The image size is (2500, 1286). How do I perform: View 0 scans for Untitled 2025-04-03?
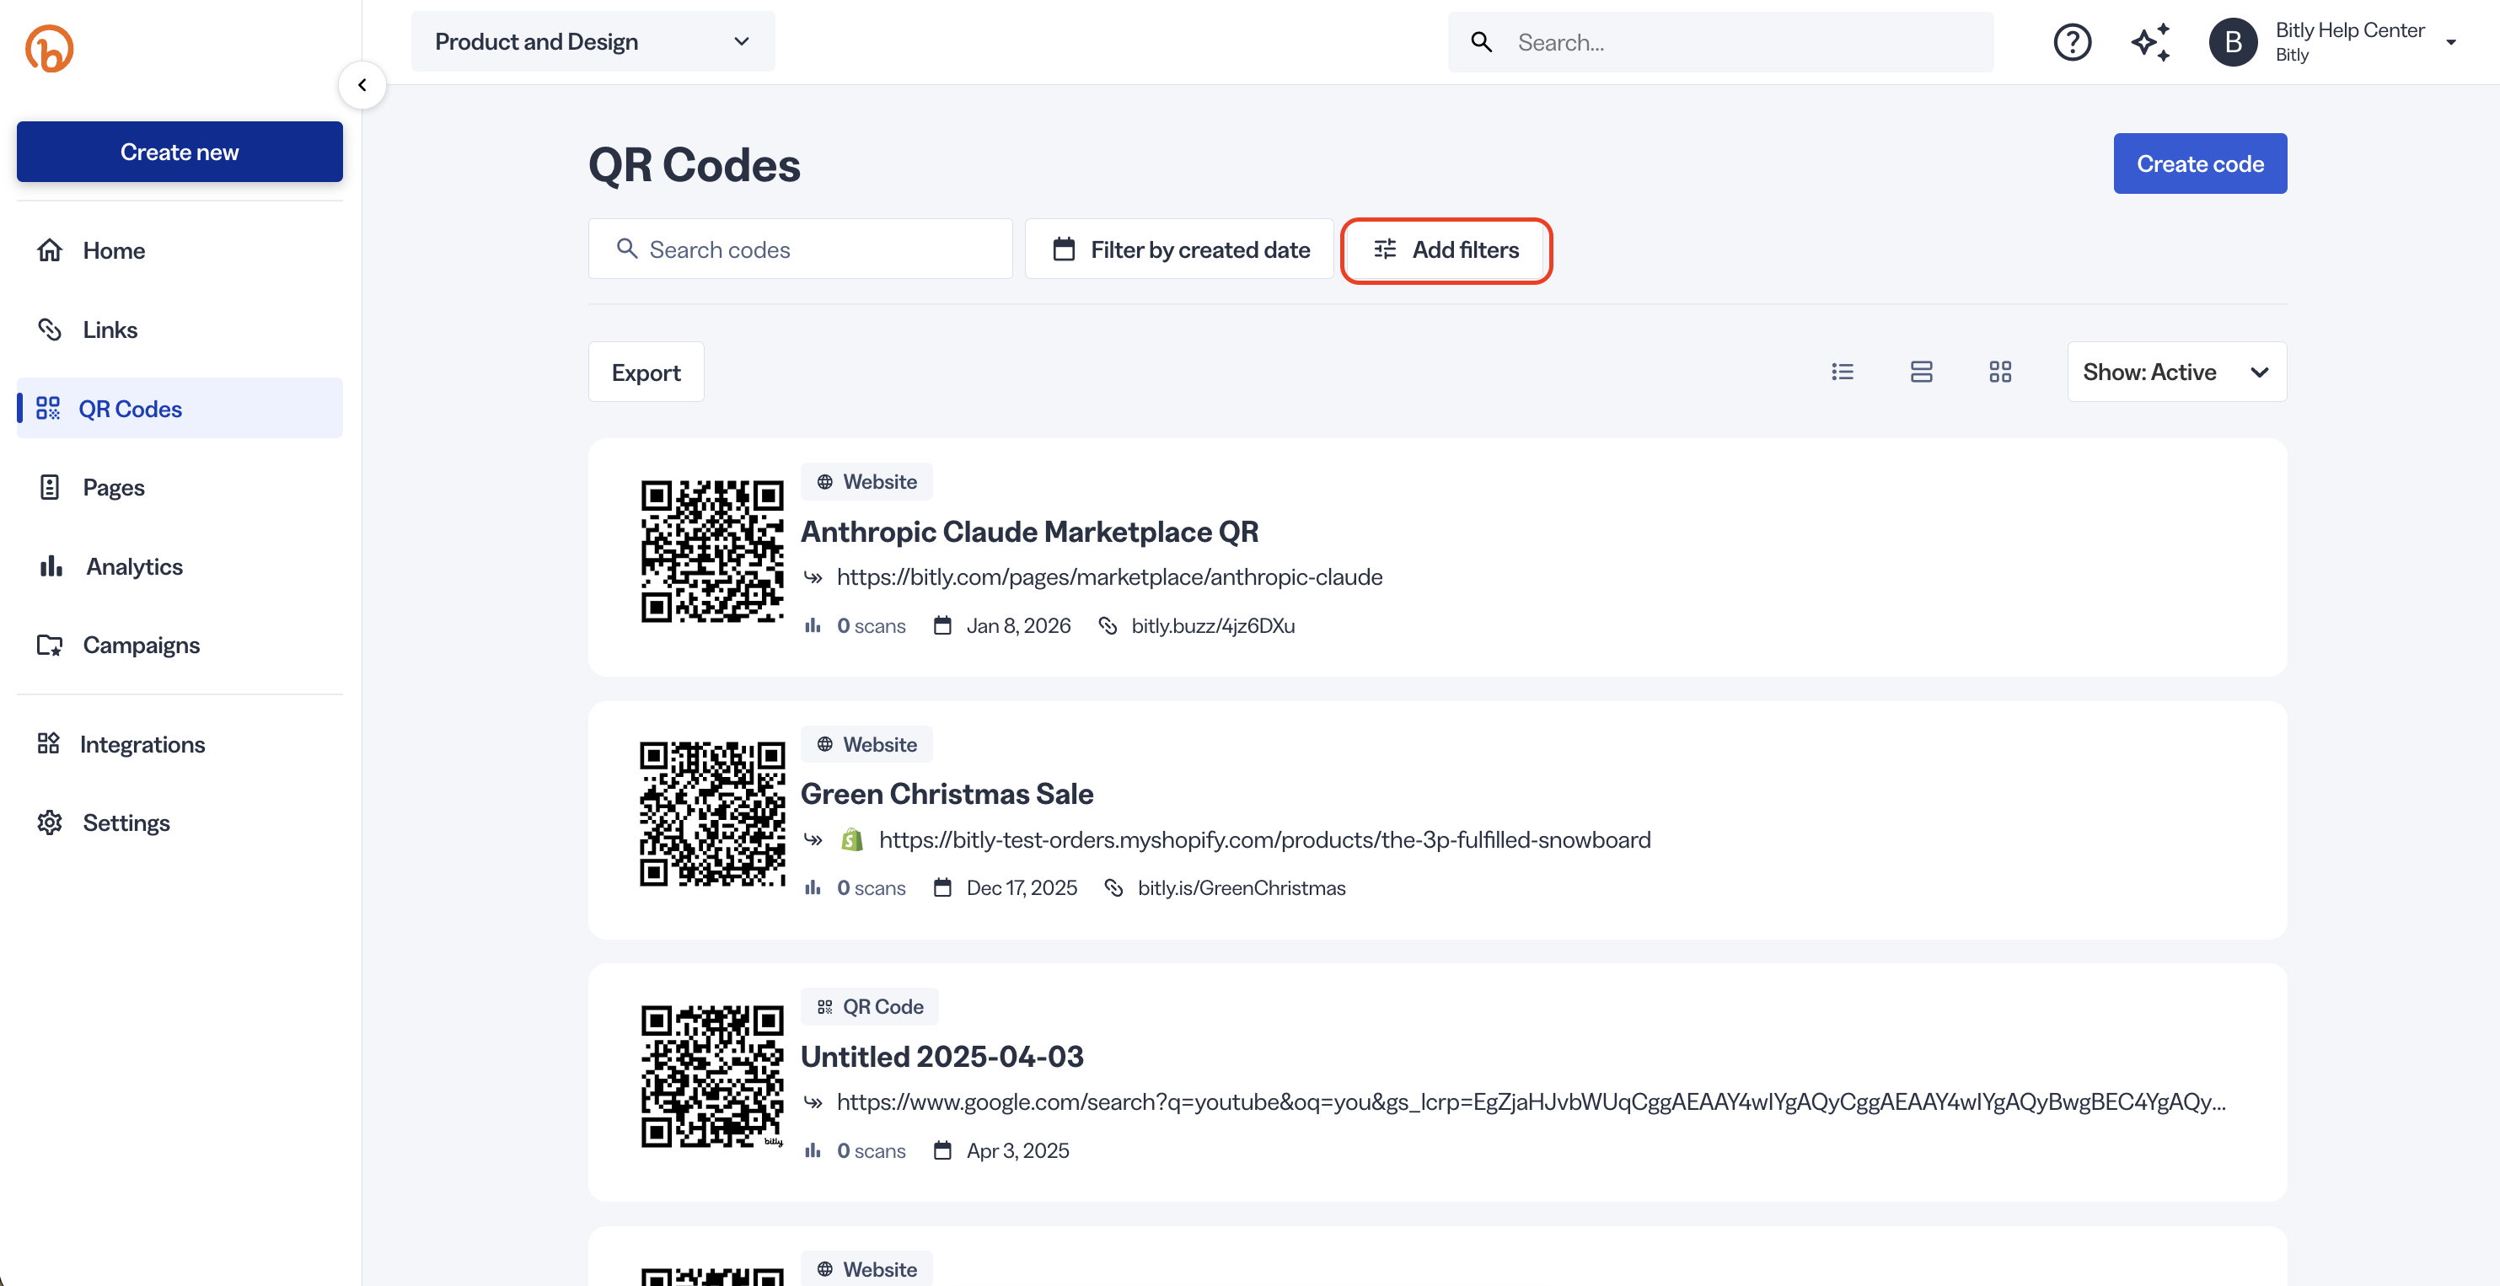(856, 1151)
